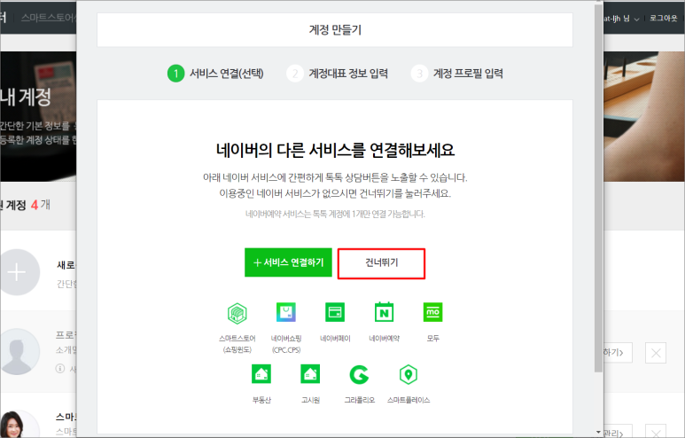Select the 스마트플레이스 location pin icon
The width and height of the screenshot is (685, 438).
[x=408, y=375]
